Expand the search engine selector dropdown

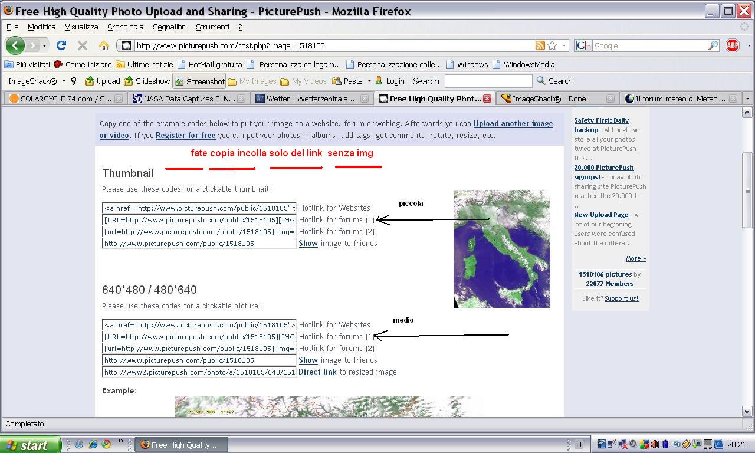[584, 45]
